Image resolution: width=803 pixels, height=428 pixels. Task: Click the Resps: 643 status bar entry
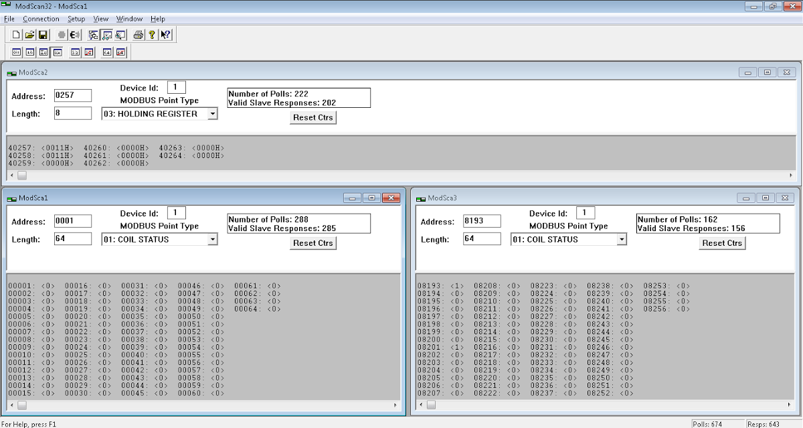click(774, 423)
